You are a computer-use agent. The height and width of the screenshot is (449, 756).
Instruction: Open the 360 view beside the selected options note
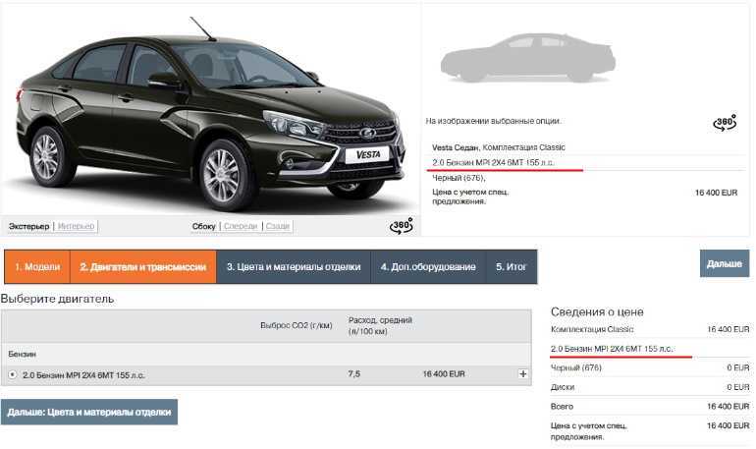click(726, 123)
